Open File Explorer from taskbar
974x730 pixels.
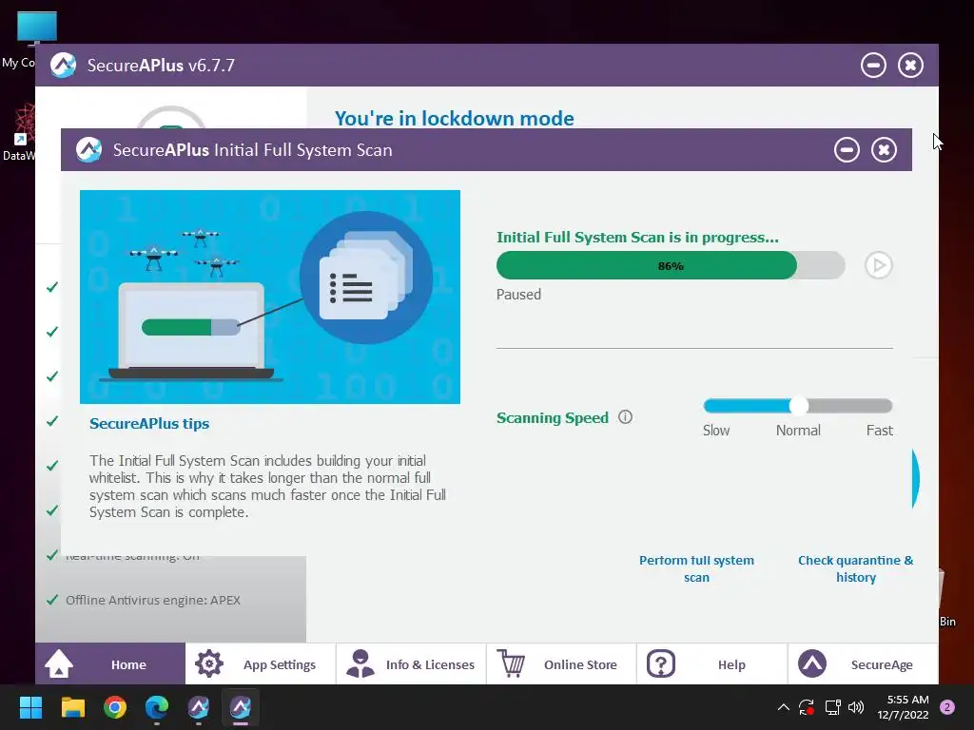[x=72, y=707]
